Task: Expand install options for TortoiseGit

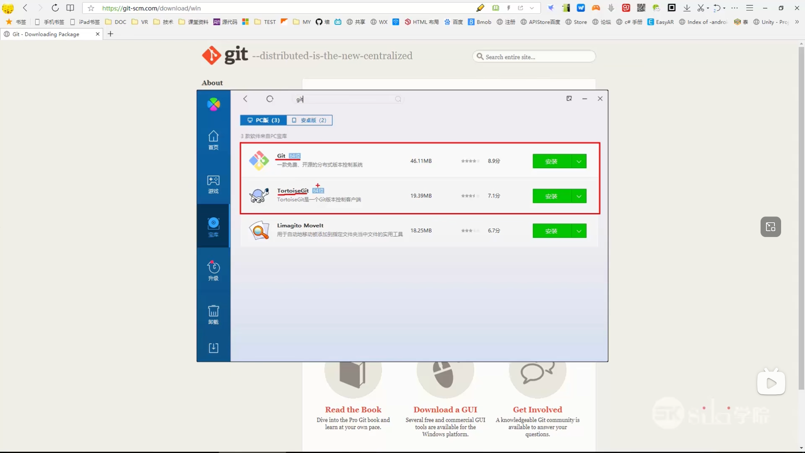Action: click(579, 196)
